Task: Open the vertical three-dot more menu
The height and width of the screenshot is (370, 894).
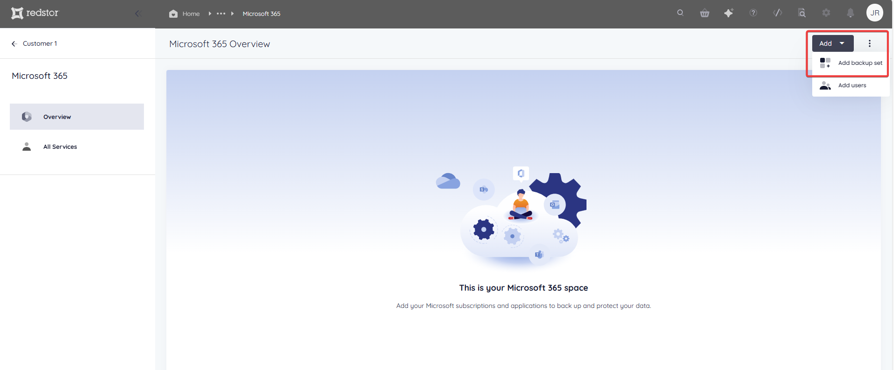Action: tap(870, 43)
